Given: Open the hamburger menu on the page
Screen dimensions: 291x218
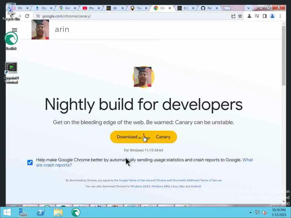Looking at the screenshot, I should (14, 30).
